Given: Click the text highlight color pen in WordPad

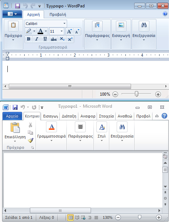Looking at the screenshot, I should pos(29,31).
